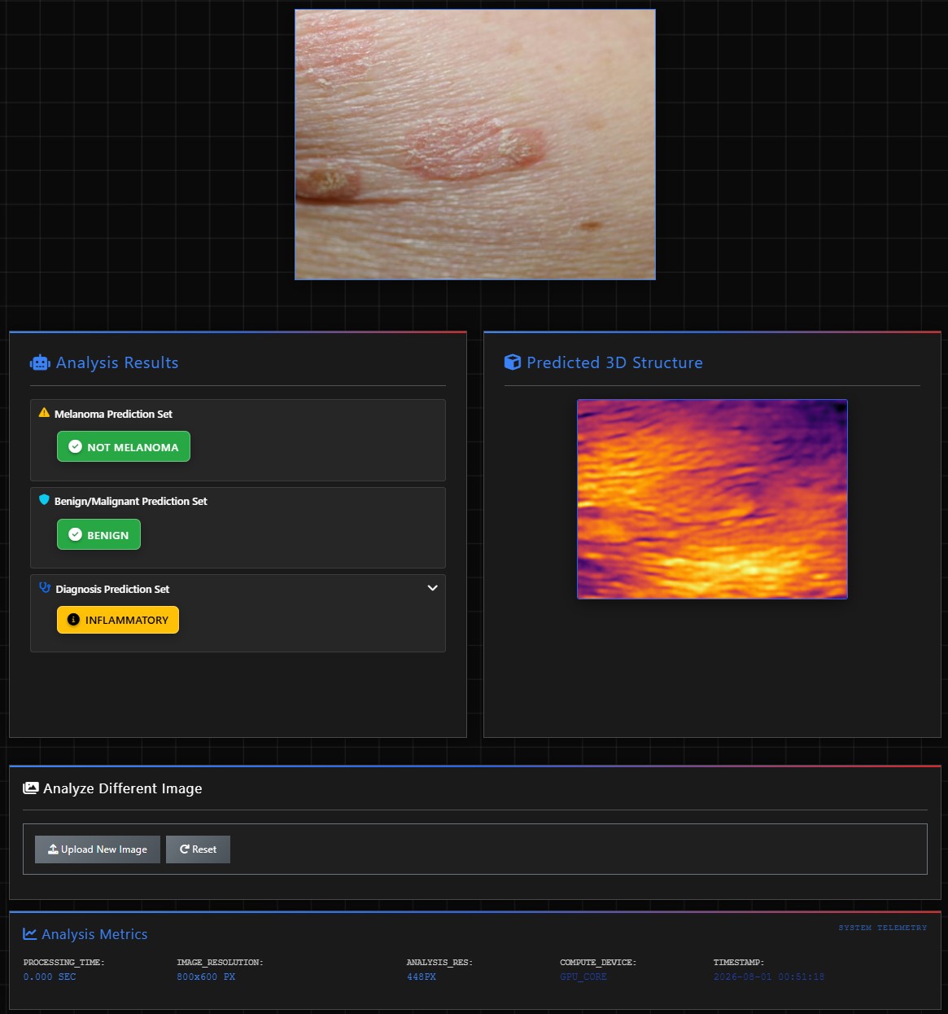Click the COMPUTE_DEVICE label
This screenshot has height=1014, width=948.
click(598, 962)
